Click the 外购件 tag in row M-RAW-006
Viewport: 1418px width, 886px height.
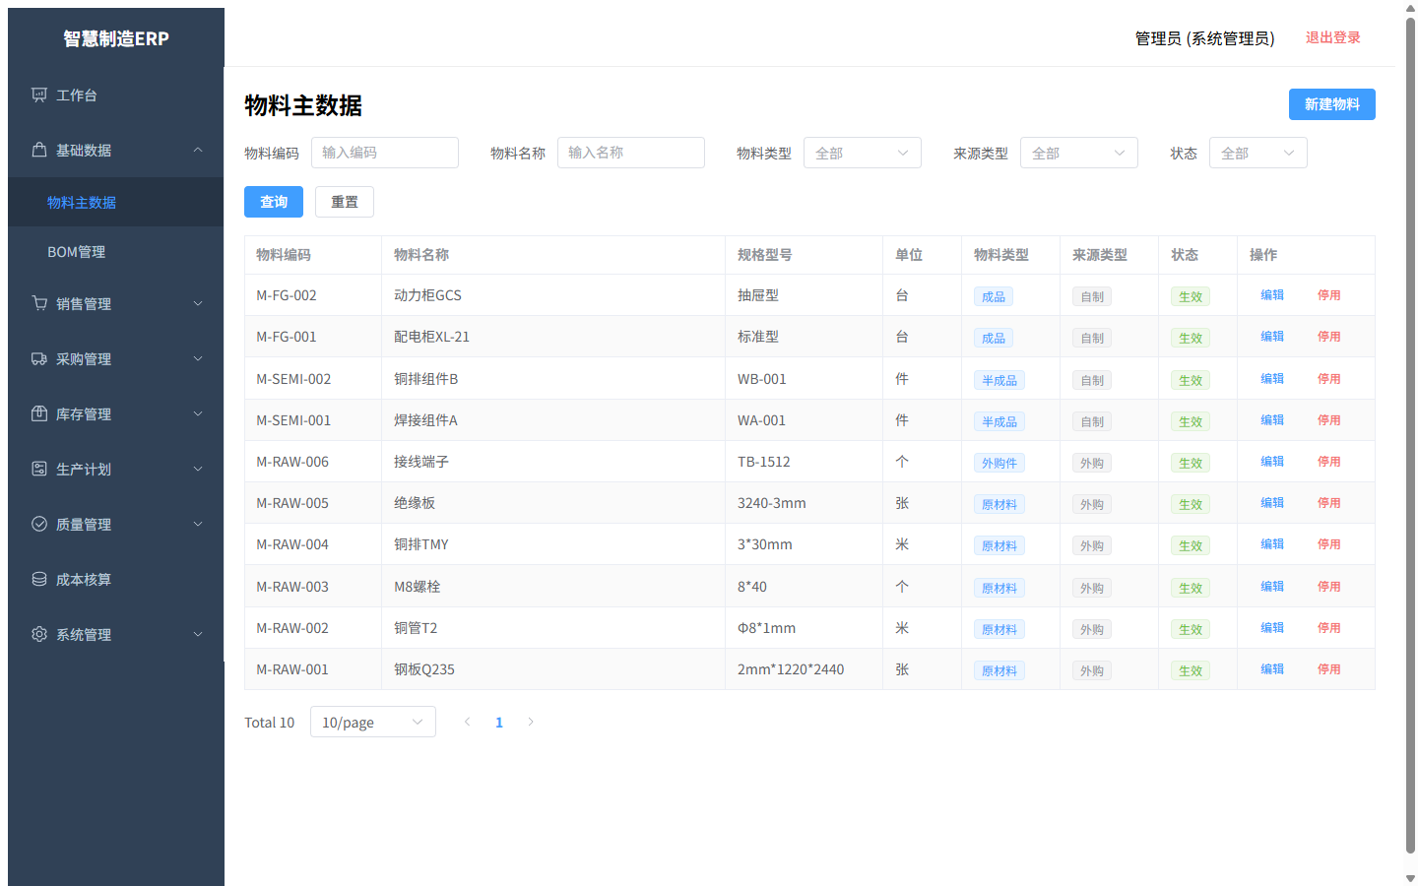click(999, 463)
